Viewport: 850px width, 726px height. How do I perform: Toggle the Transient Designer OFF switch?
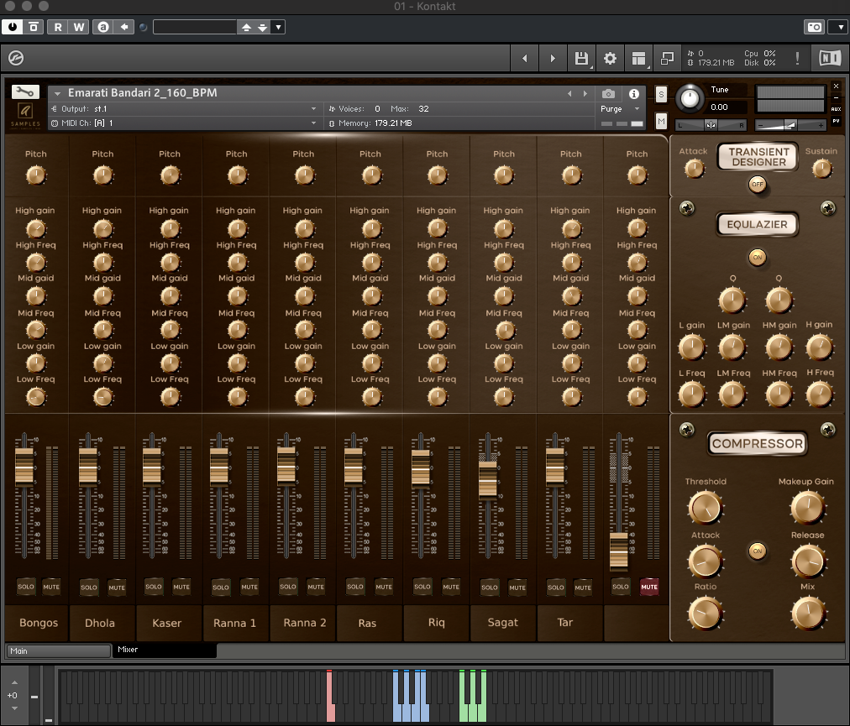(x=758, y=184)
